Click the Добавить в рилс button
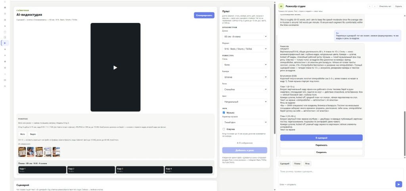Screen dimensions: 406x191 (x=244, y=150)
